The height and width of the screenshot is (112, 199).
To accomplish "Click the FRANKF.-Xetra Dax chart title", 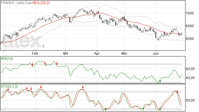I will 16,3.
